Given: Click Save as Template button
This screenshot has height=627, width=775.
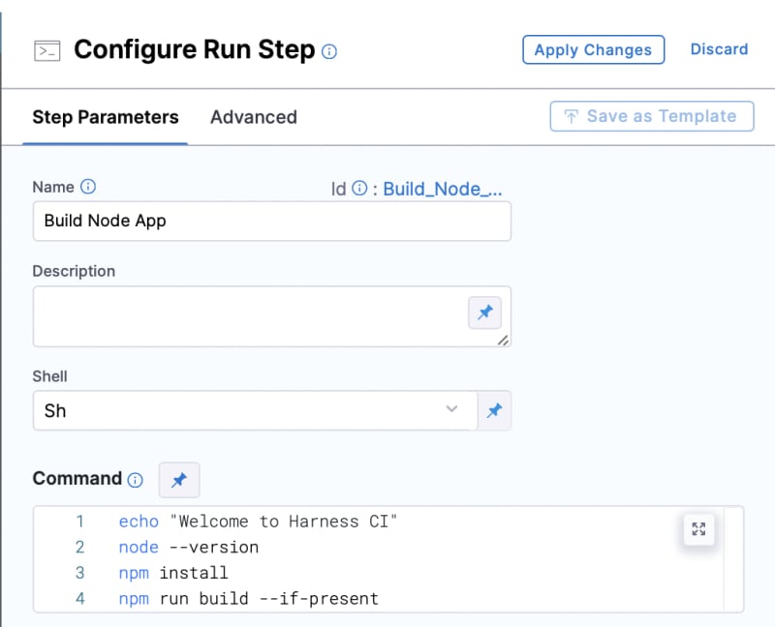Looking at the screenshot, I should pyautogui.click(x=651, y=116).
